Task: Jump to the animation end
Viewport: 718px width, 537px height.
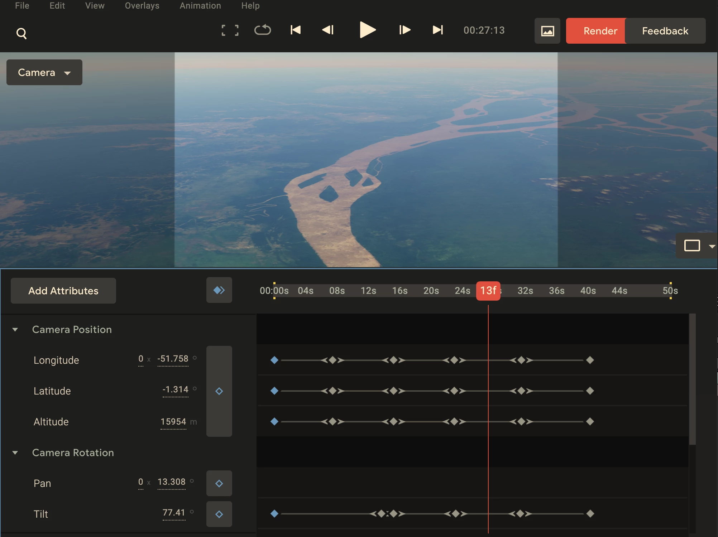Action: coord(437,30)
